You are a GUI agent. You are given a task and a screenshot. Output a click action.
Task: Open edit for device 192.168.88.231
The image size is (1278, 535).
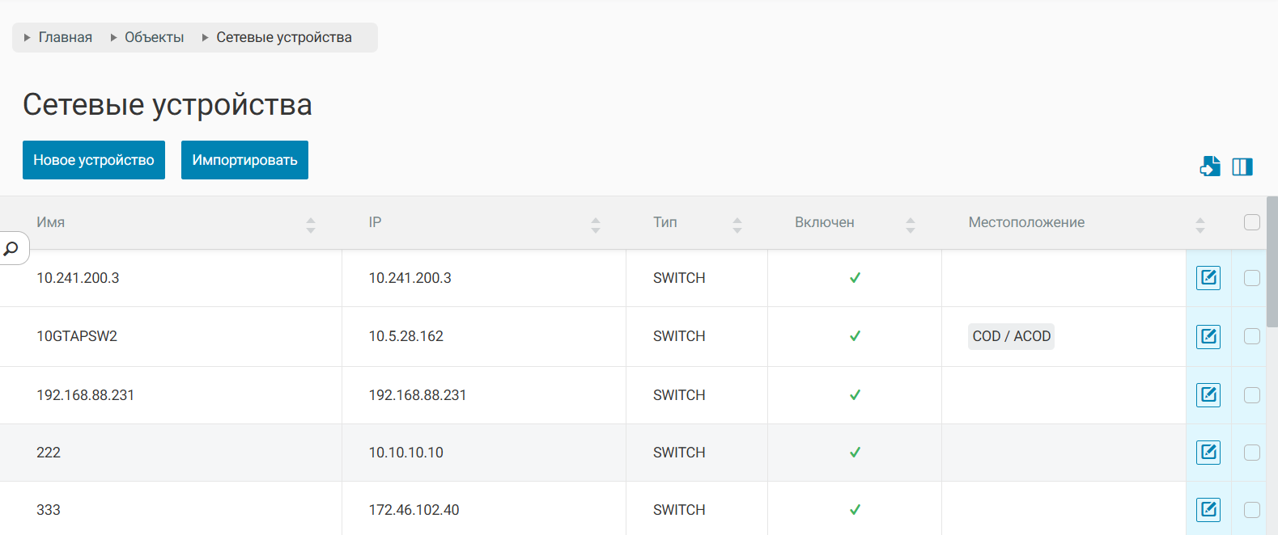click(x=1208, y=395)
